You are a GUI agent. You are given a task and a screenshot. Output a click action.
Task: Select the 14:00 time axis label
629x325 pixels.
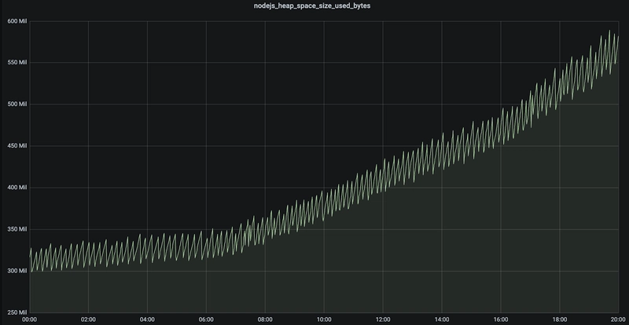click(442, 320)
